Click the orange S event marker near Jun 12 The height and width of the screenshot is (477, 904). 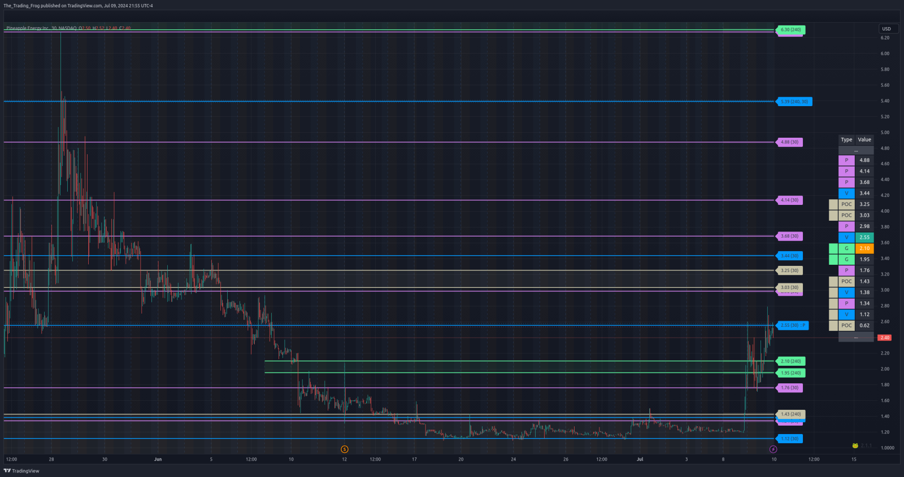pos(345,449)
